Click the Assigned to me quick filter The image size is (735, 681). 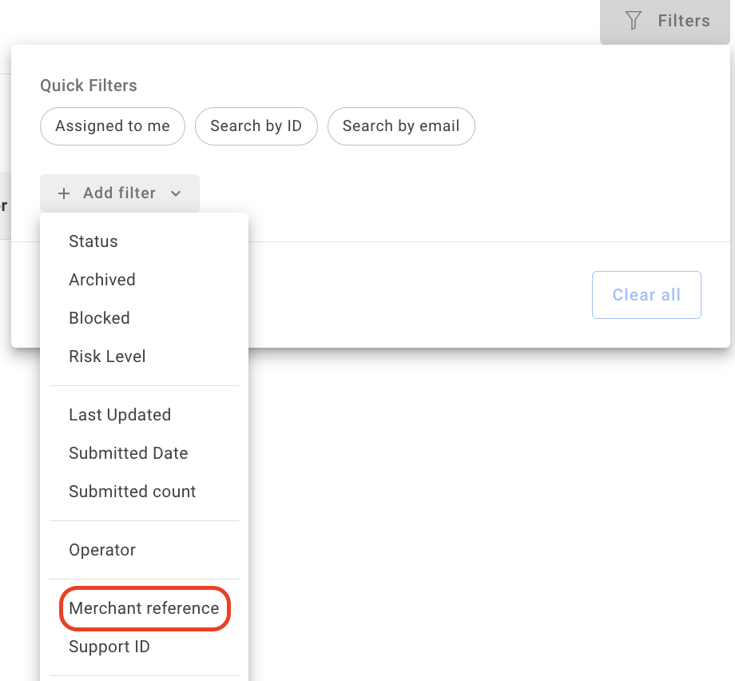coord(112,125)
